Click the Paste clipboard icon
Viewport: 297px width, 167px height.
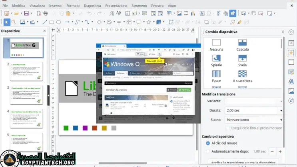(x=68, y=13)
